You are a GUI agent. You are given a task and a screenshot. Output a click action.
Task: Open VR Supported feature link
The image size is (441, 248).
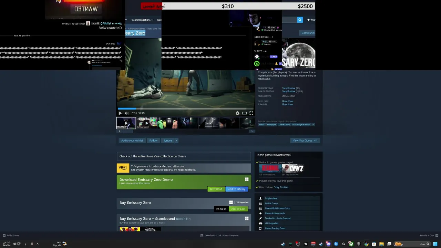271,223
